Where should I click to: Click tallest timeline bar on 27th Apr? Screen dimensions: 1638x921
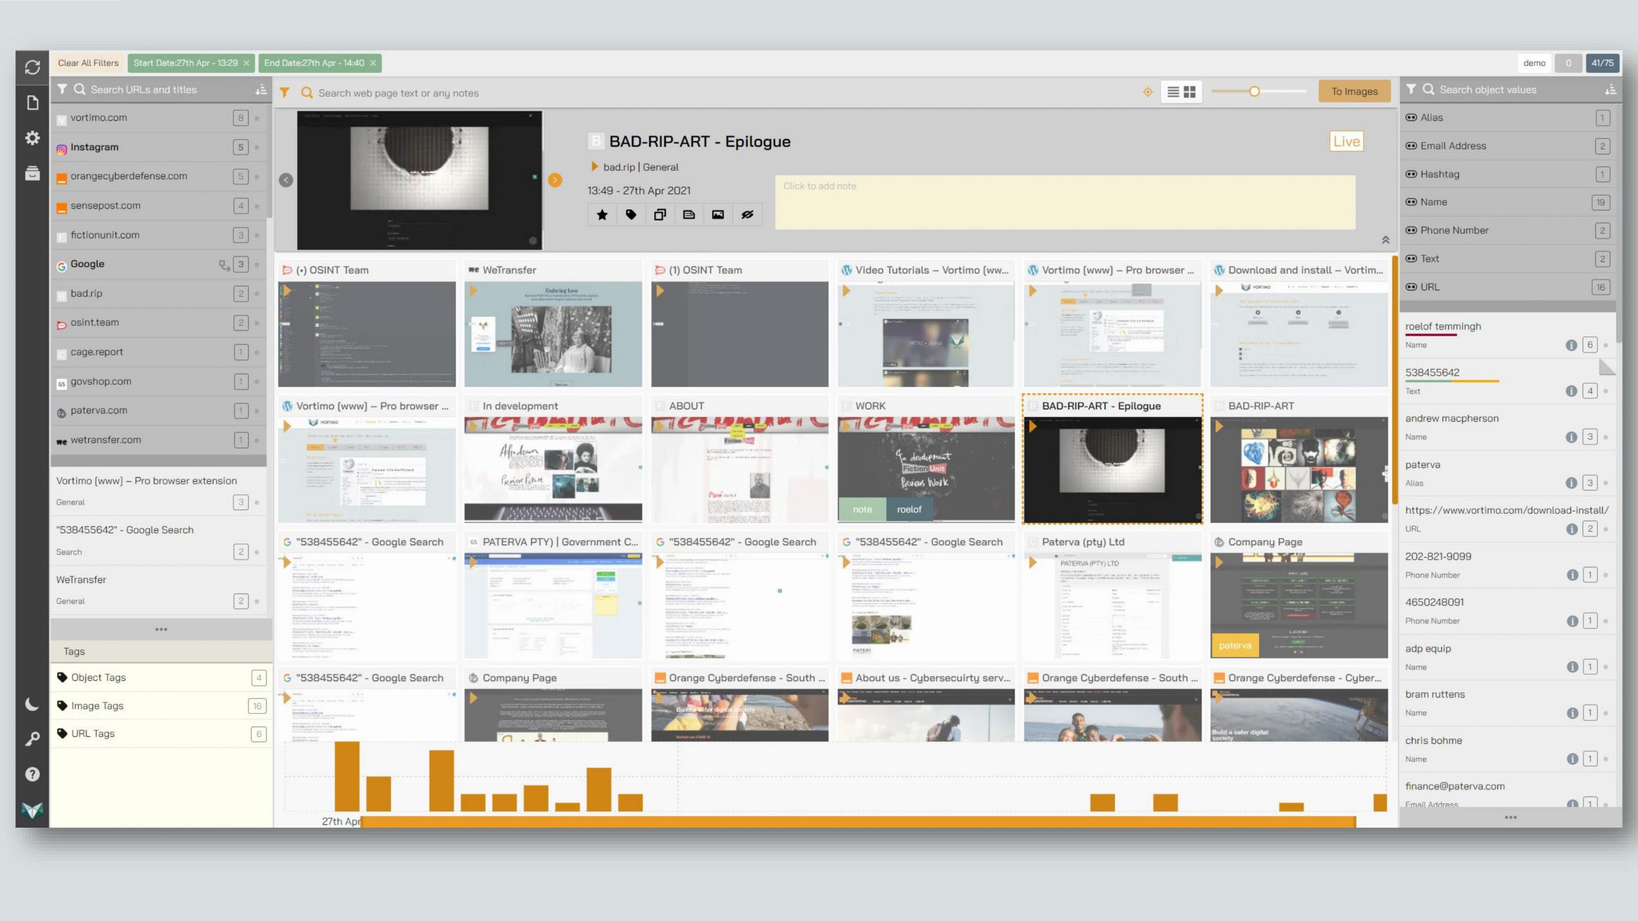pos(347,776)
